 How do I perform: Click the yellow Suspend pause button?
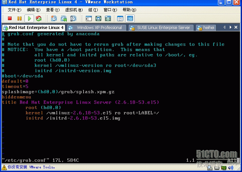coord(19,18)
